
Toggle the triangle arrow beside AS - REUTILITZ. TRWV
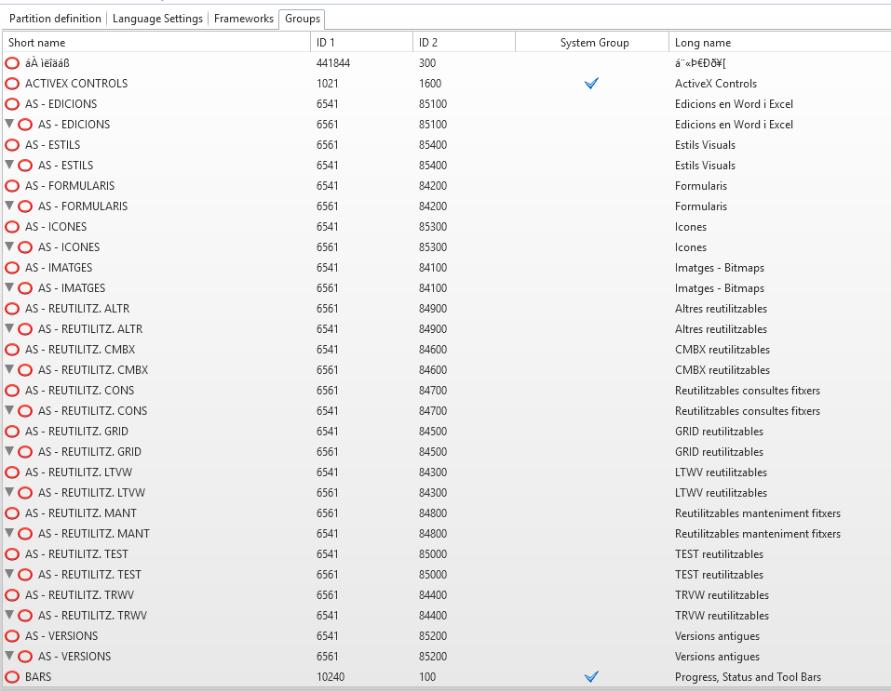pos(9,616)
